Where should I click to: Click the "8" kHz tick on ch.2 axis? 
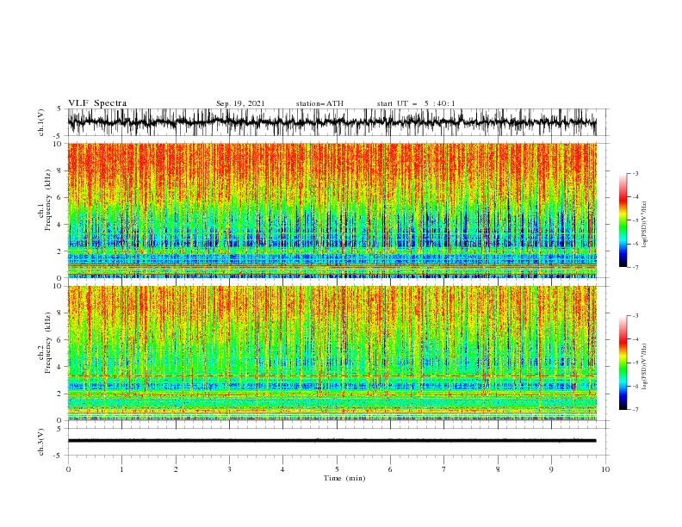pos(60,313)
